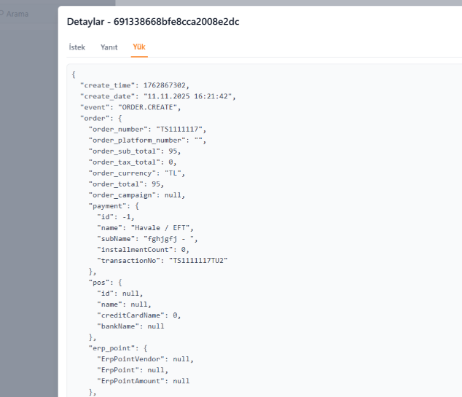This screenshot has width=462, height=397.
Task: Focus the Arama search field
Action: 29,14
